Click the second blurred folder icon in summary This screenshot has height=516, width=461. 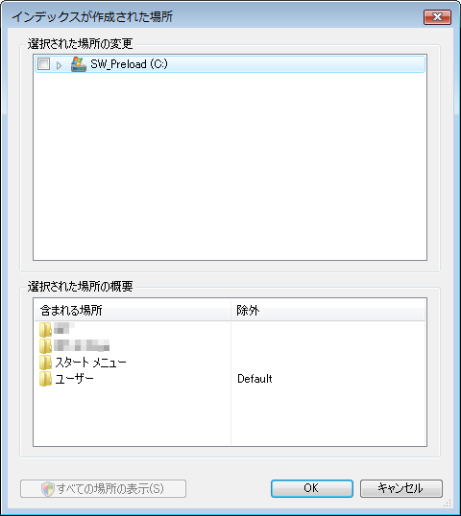coord(45,346)
